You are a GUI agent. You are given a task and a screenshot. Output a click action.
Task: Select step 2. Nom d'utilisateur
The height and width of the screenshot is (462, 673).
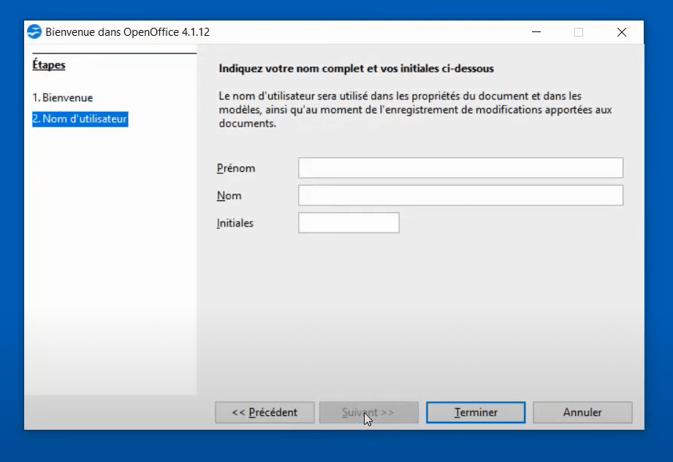click(80, 119)
